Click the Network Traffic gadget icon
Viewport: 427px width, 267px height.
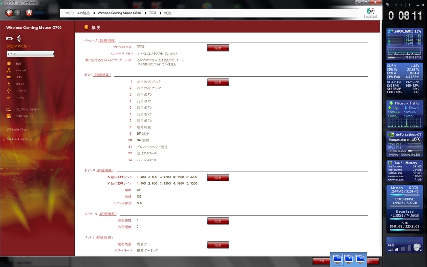[x=391, y=103]
